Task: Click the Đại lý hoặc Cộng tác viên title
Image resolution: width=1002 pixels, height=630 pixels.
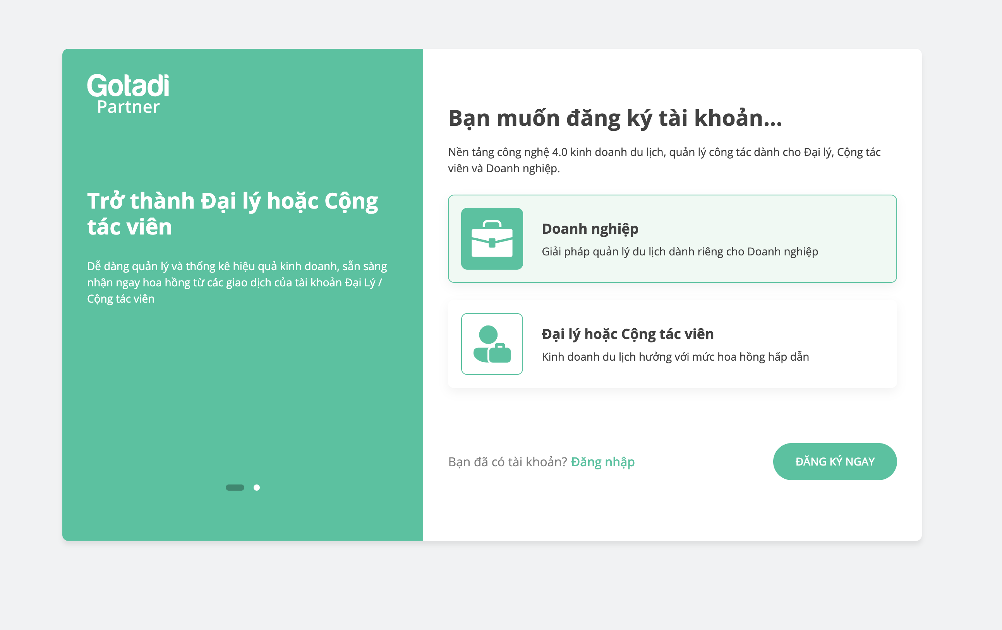Action: (x=628, y=334)
